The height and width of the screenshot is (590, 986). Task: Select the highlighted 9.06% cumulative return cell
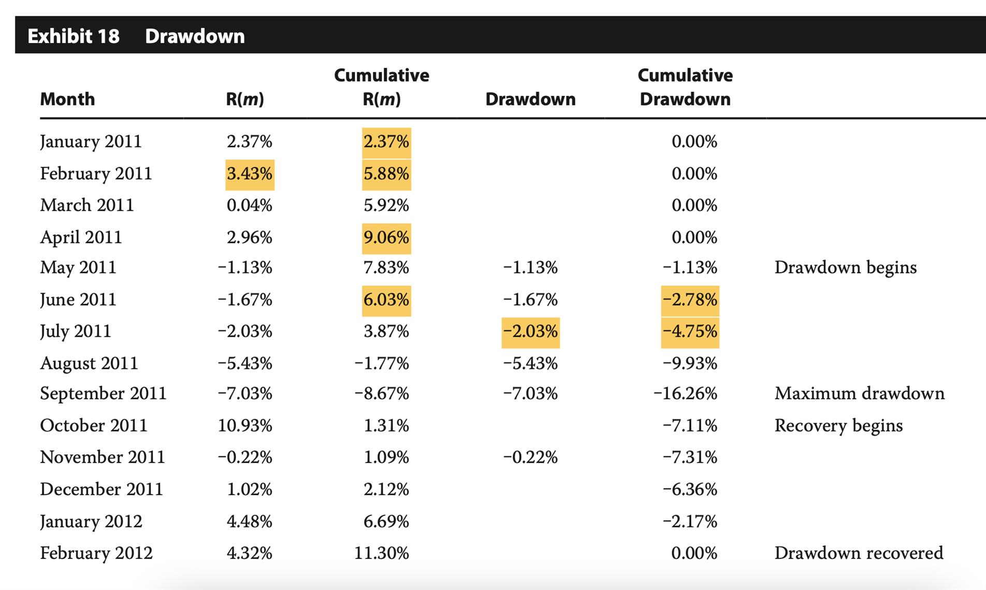click(386, 238)
